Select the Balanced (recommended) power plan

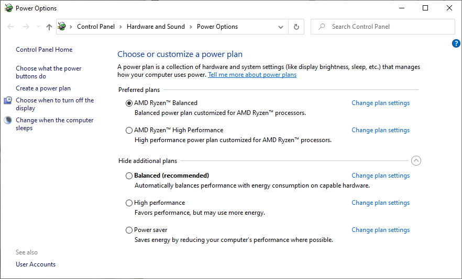(x=129, y=176)
